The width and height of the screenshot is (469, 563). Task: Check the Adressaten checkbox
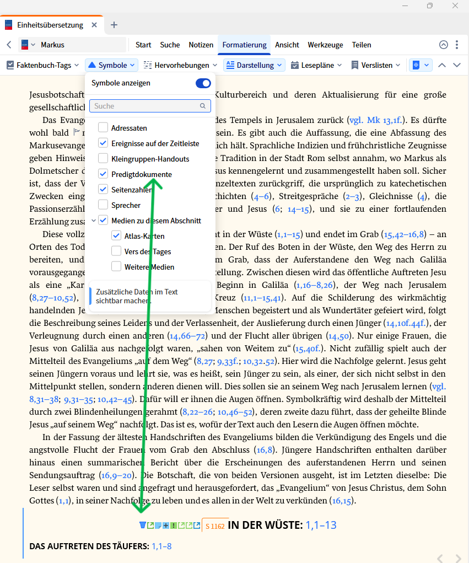pos(103,127)
